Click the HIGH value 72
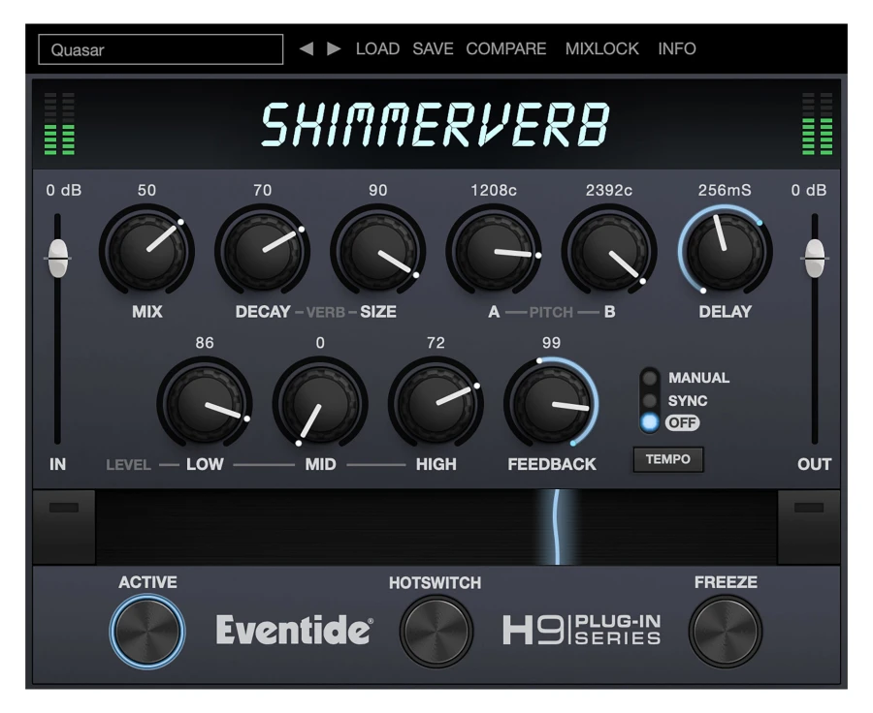The width and height of the screenshot is (873, 713). 436,343
